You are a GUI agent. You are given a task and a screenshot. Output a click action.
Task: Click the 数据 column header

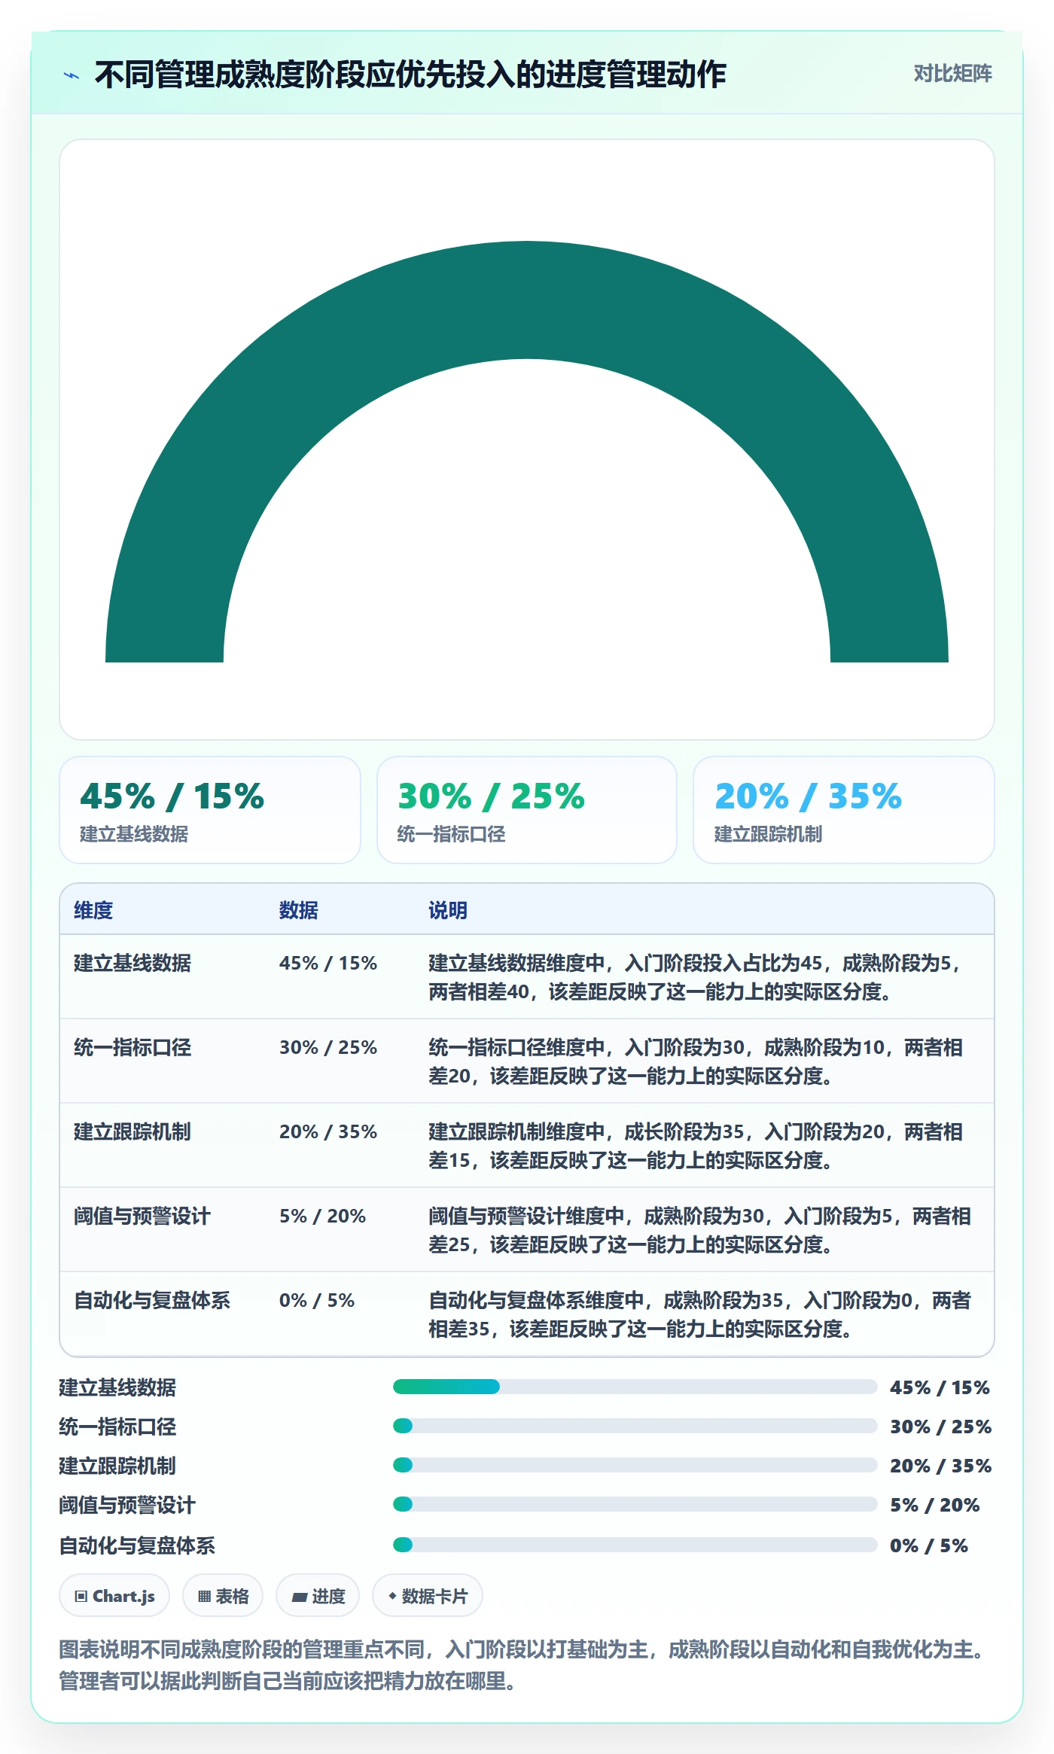[x=299, y=910]
